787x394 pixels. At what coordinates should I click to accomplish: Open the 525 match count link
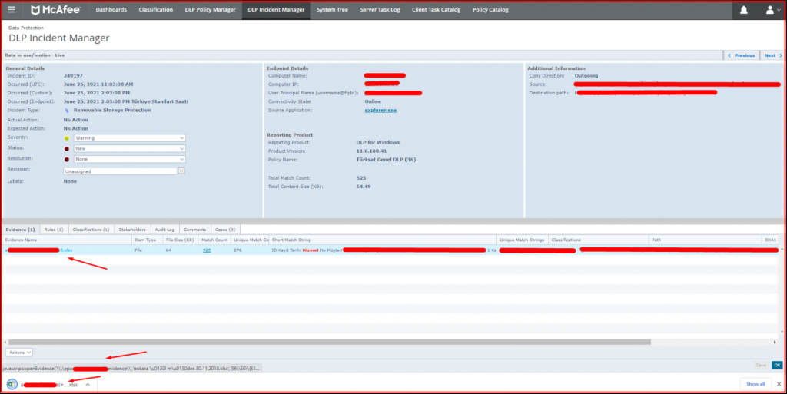click(206, 250)
